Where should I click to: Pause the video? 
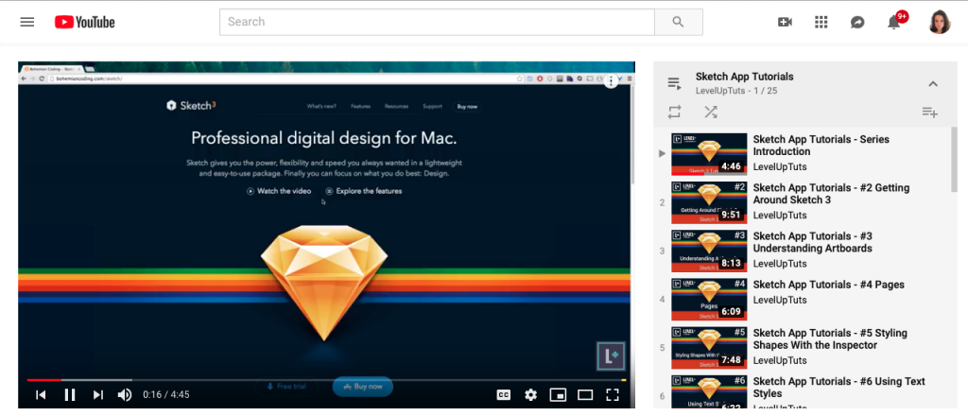[70, 395]
